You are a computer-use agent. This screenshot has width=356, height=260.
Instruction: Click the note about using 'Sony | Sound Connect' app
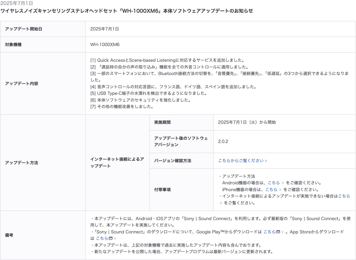tap(220, 222)
